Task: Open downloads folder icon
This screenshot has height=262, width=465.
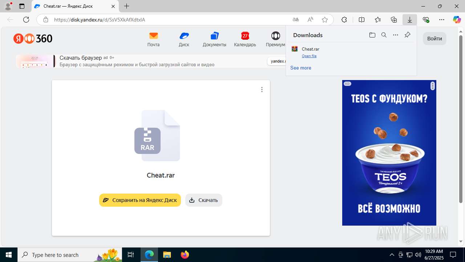Action: (x=372, y=35)
